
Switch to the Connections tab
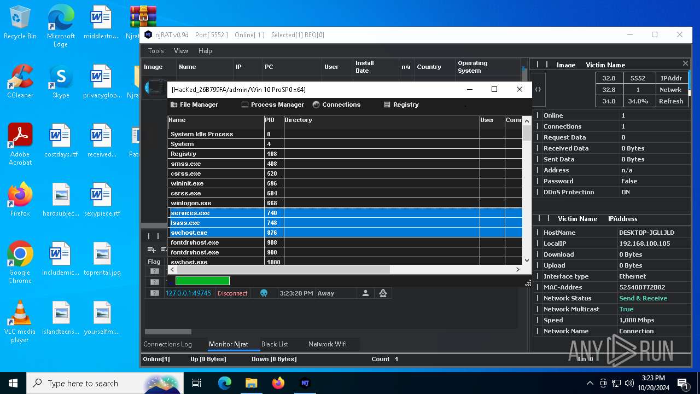point(336,105)
